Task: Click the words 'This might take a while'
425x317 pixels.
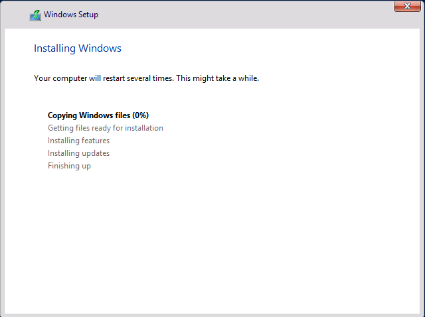Action: (218, 78)
